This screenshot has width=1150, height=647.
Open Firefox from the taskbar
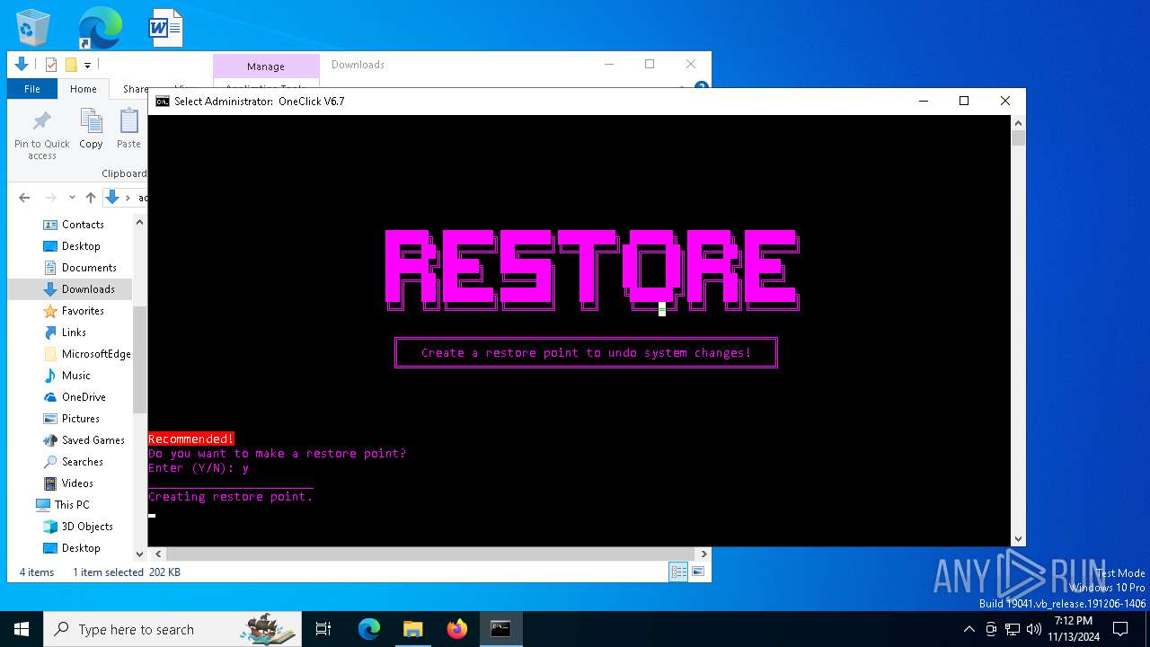pos(457,629)
